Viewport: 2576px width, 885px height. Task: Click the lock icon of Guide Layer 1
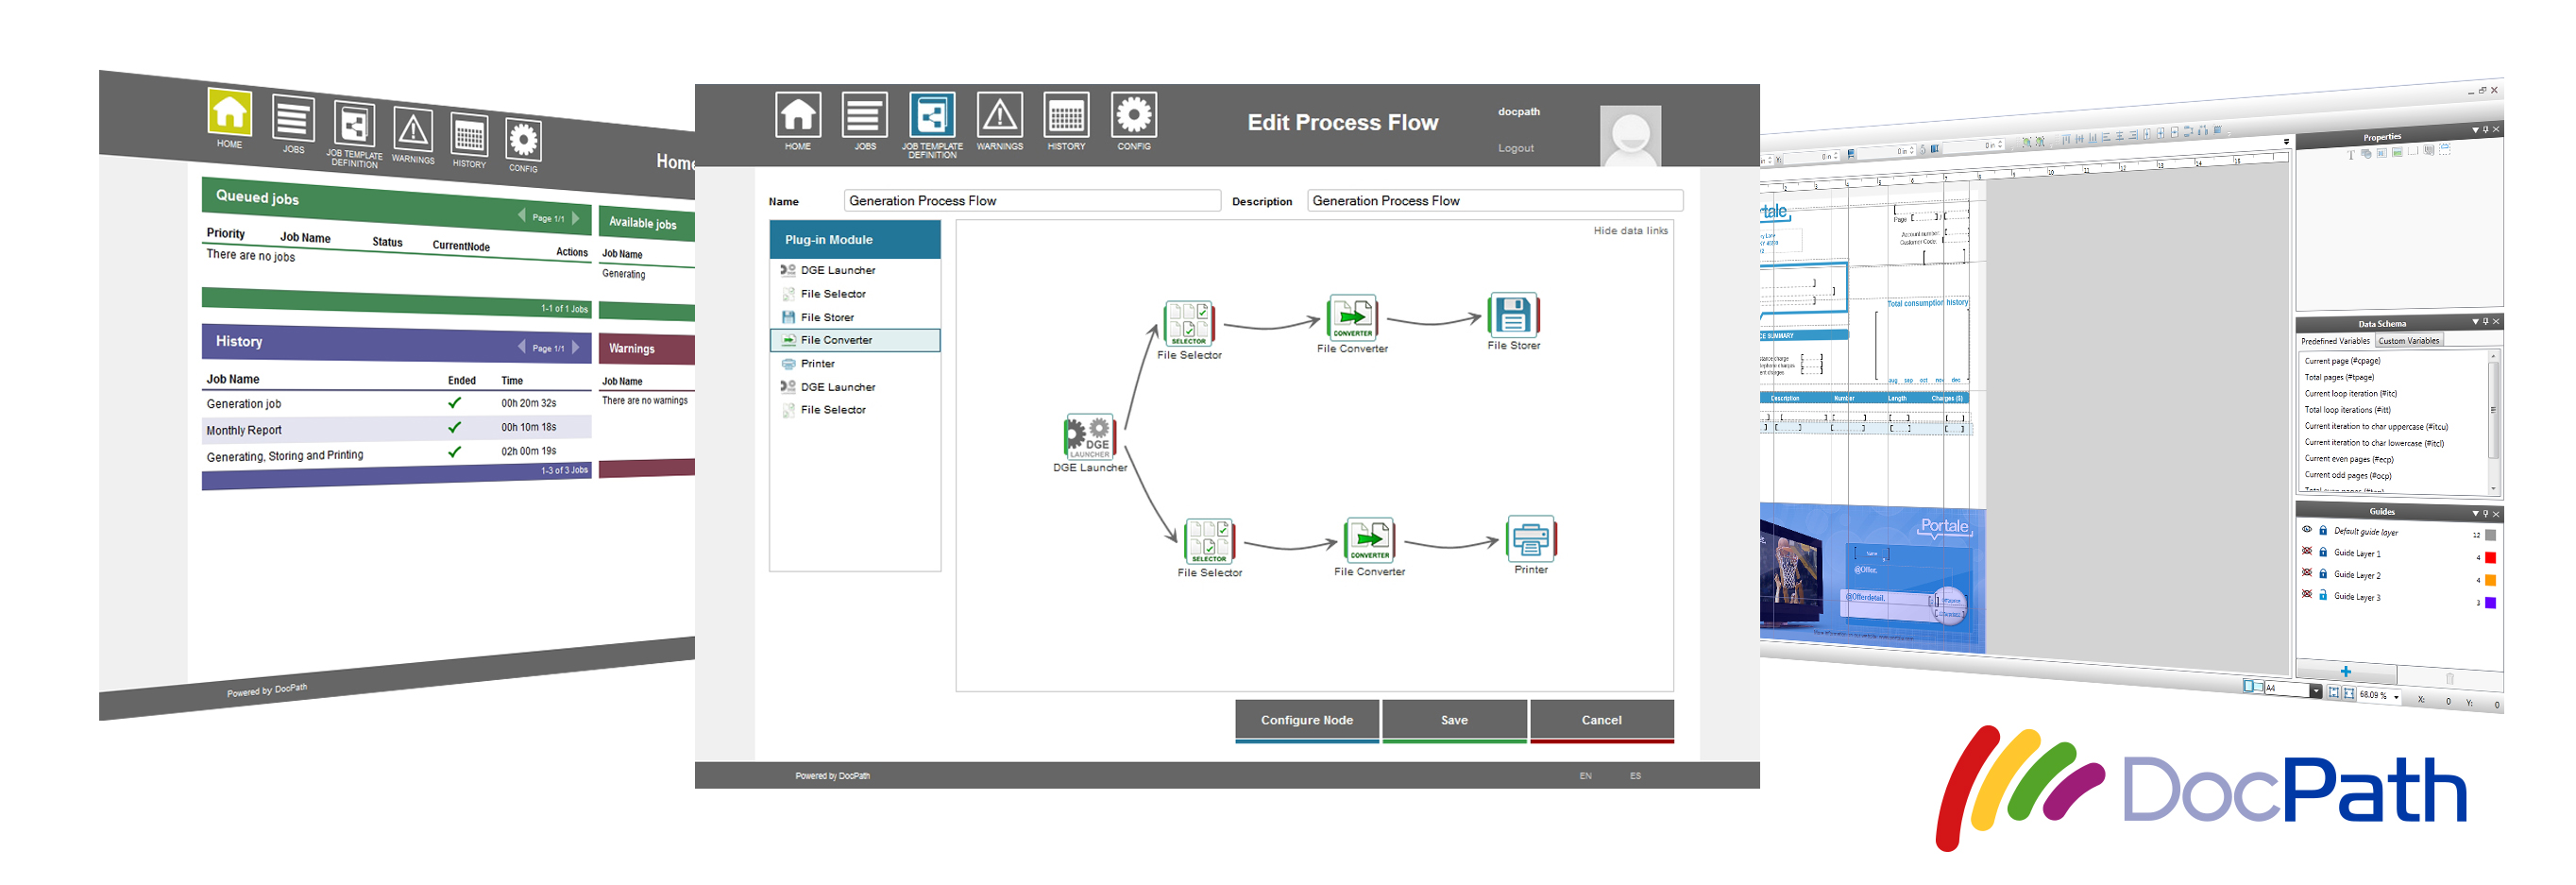tap(2323, 552)
